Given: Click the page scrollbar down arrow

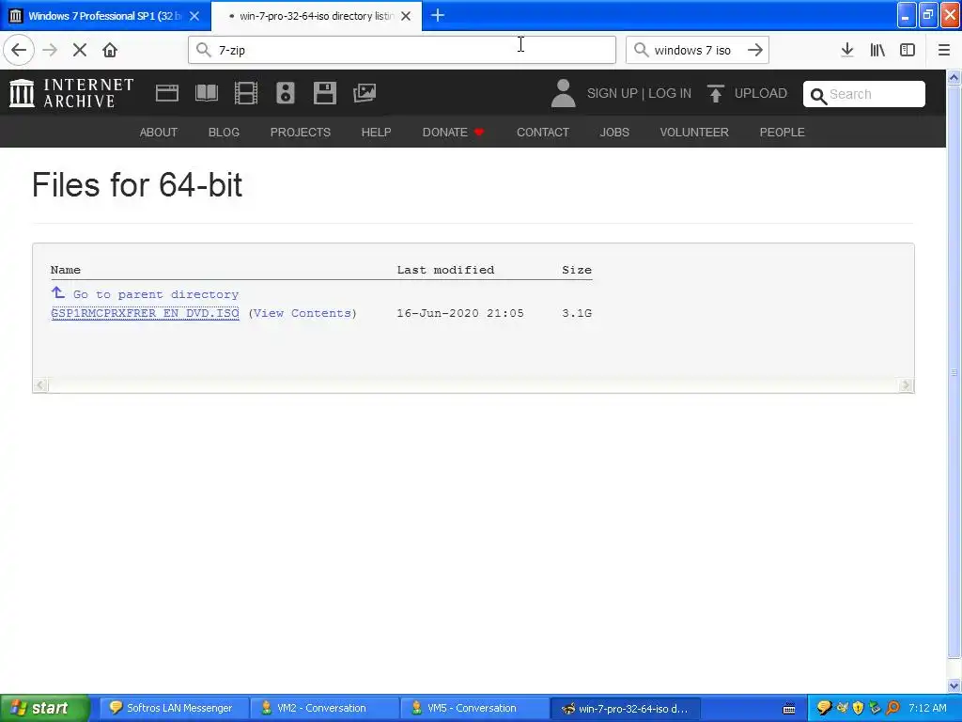Looking at the screenshot, I should click(x=954, y=685).
